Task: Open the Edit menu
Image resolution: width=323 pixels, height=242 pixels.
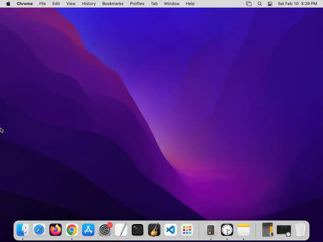Action: (x=56, y=4)
